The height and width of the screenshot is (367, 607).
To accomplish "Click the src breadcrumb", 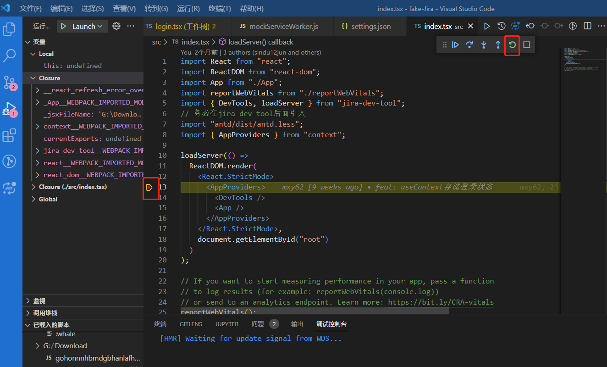I will point(157,42).
